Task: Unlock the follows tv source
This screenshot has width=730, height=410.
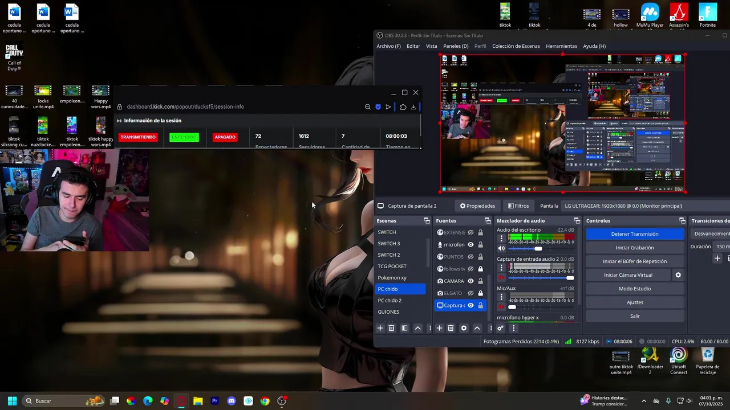Action: (x=480, y=269)
